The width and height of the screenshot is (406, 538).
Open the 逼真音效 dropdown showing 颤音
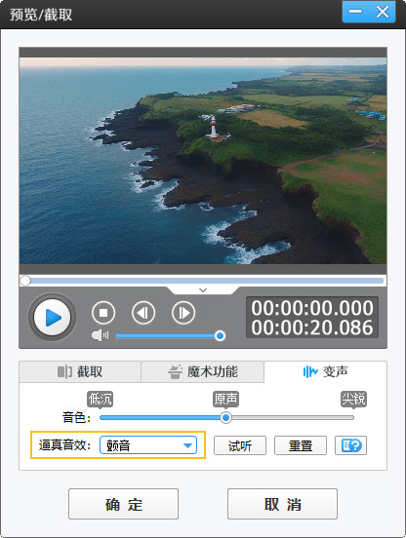pyautogui.click(x=148, y=445)
